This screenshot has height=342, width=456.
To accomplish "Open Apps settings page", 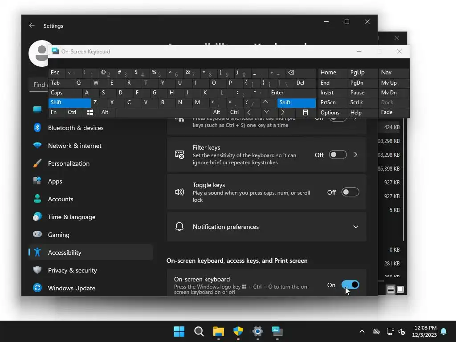I will click(x=91, y=182).
